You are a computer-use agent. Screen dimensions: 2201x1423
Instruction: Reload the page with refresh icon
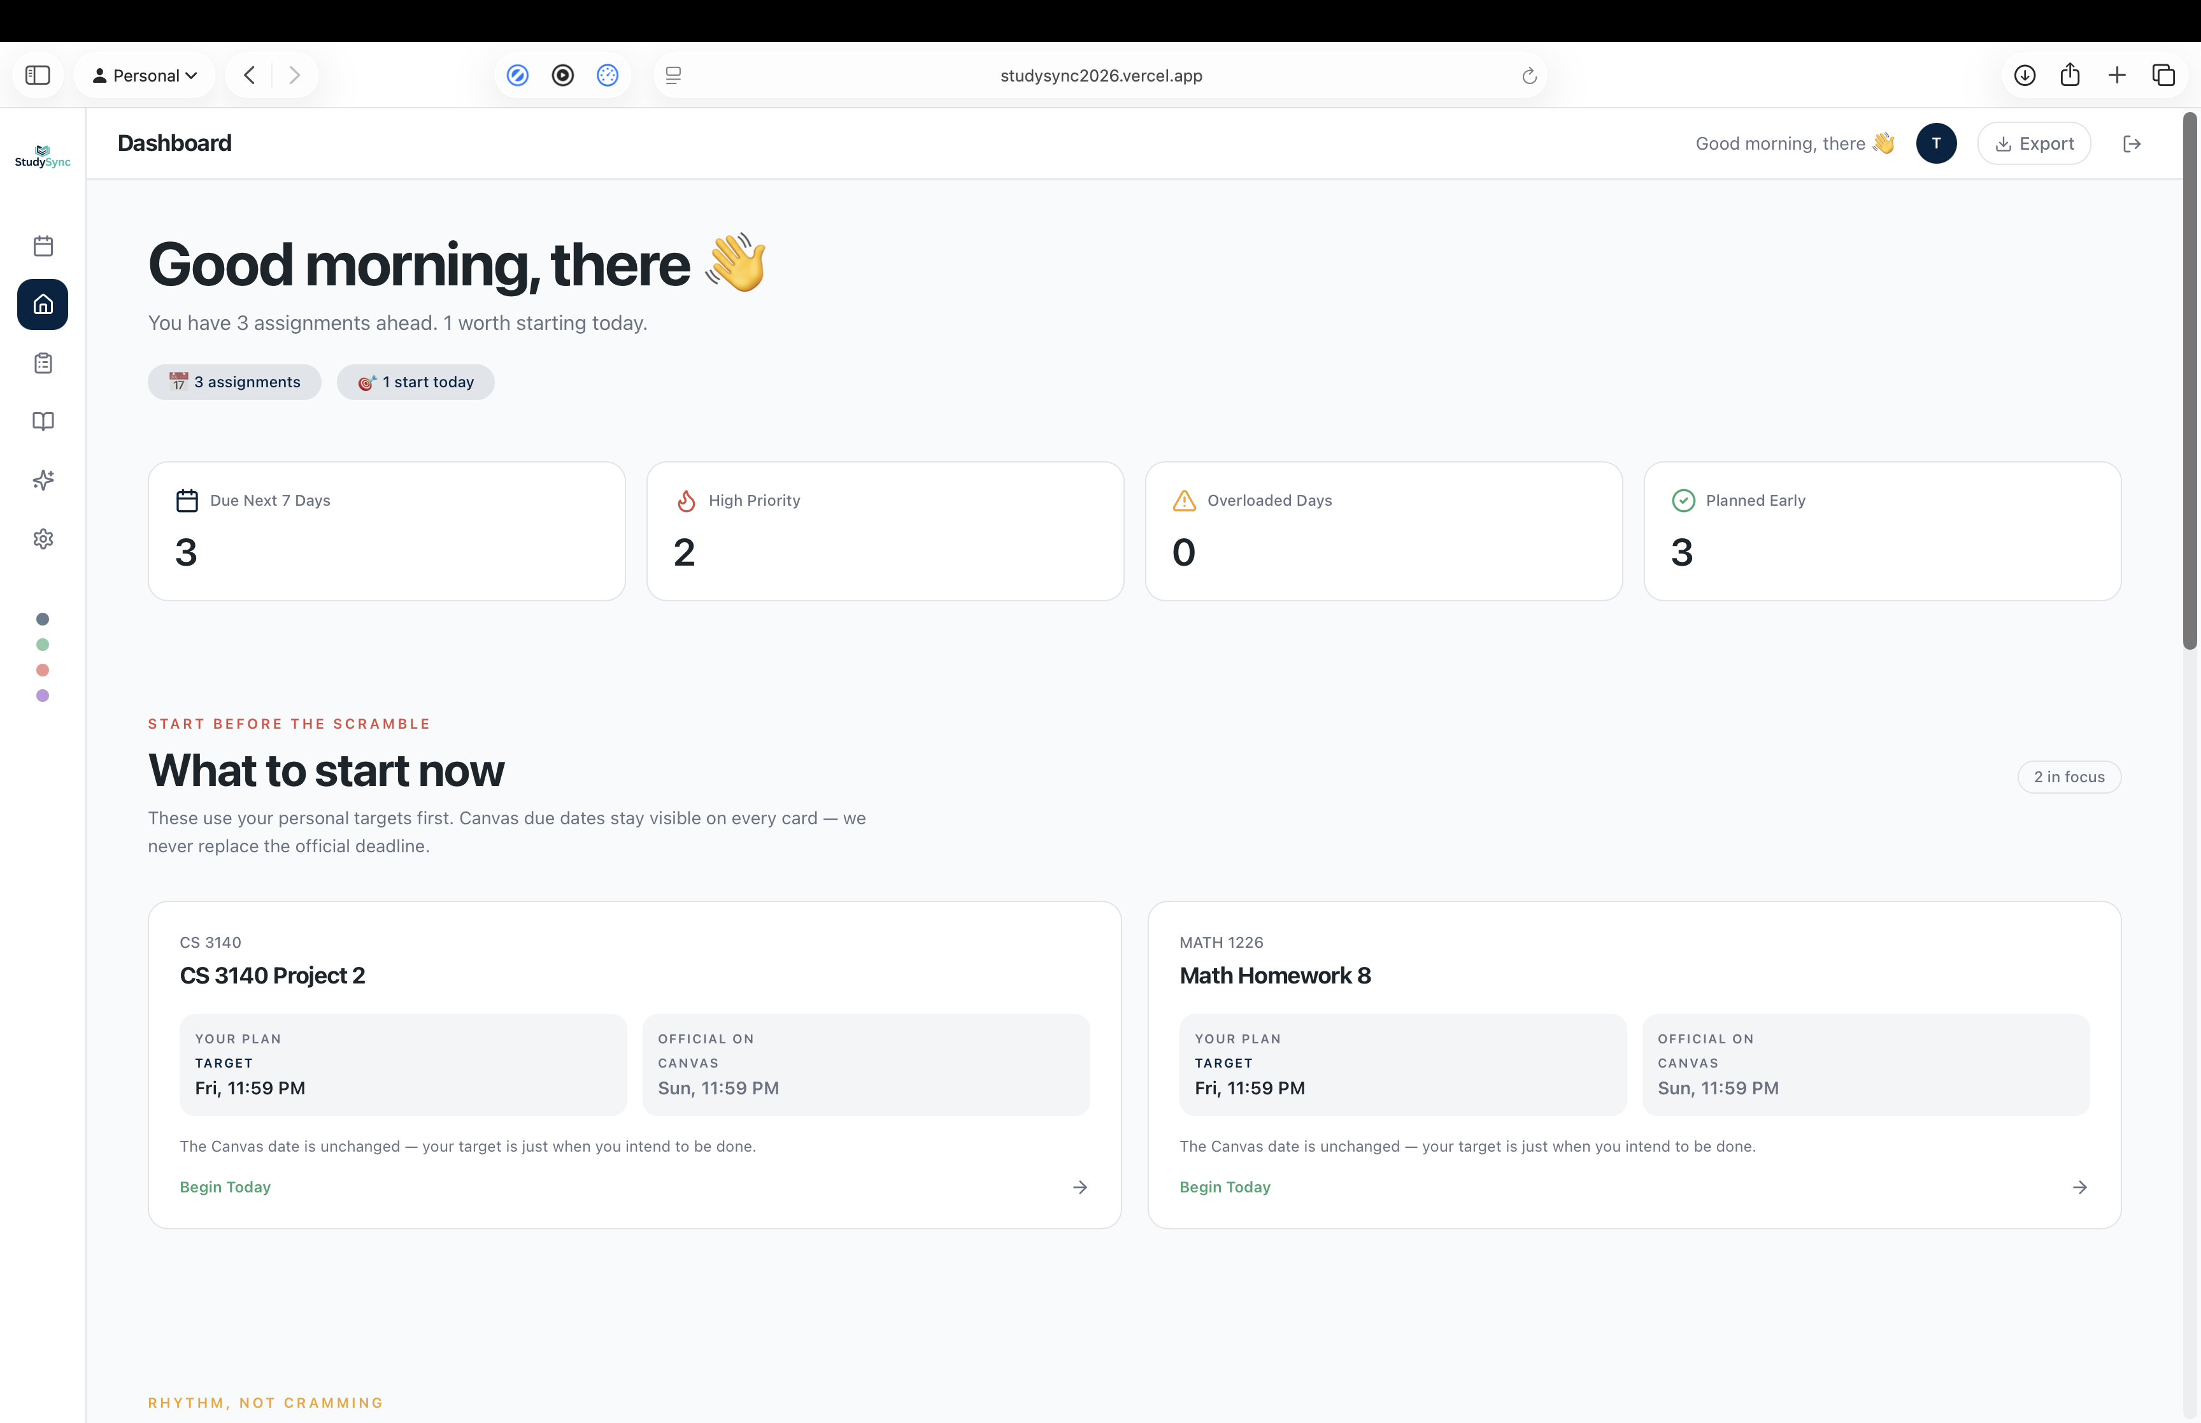point(1528,75)
